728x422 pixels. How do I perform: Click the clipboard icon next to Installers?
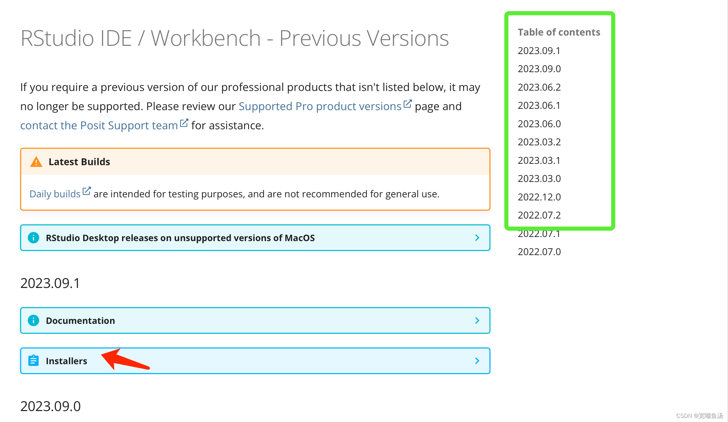pos(33,361)
